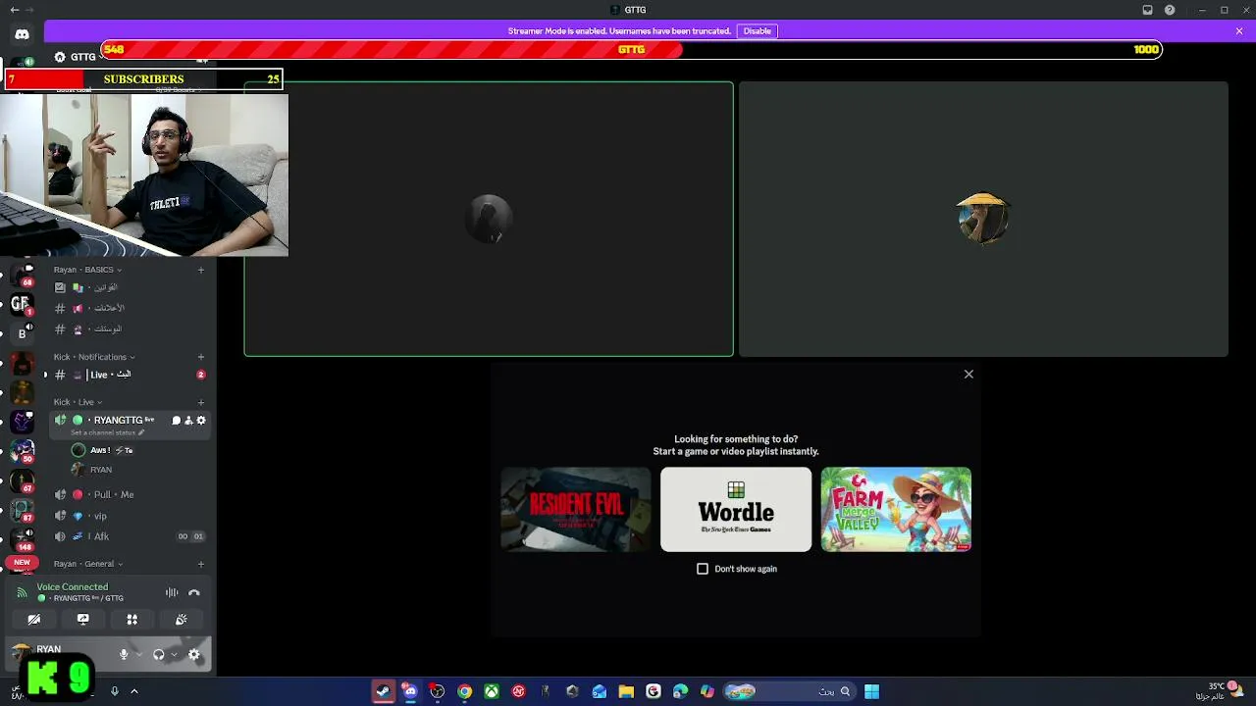Screen dimensions: 1256x706
Task: Set a channel status pencil icon
Action: click(141, 432)
